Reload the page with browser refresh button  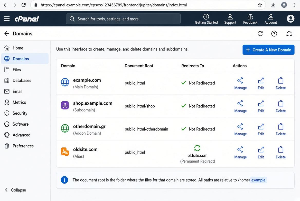coord(24,5)
